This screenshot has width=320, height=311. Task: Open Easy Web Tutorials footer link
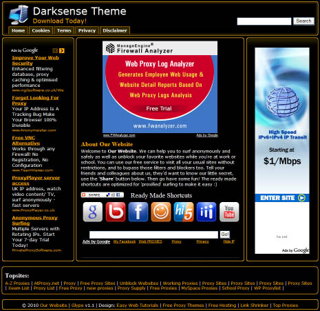[x=138, y=305]
